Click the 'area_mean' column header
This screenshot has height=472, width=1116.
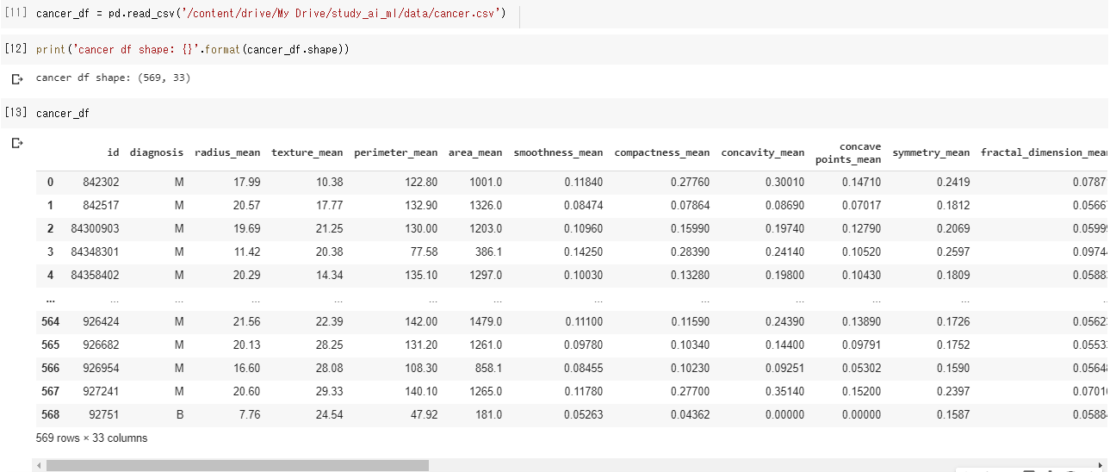click(x=475, y=152)
